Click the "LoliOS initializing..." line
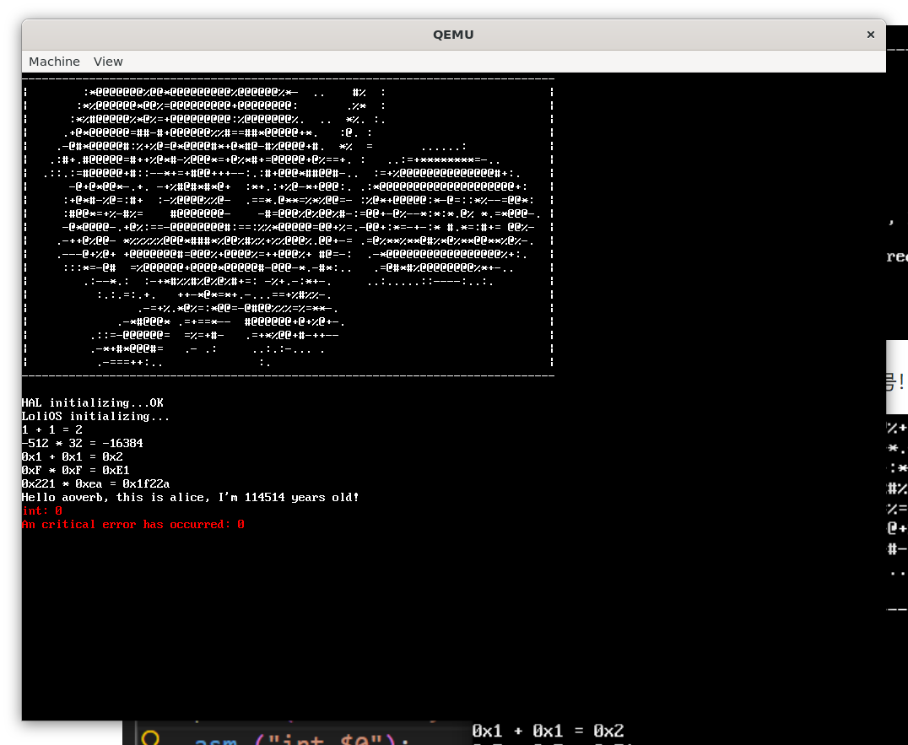Screen dimensions: 908x745 [x=95, y=416]
